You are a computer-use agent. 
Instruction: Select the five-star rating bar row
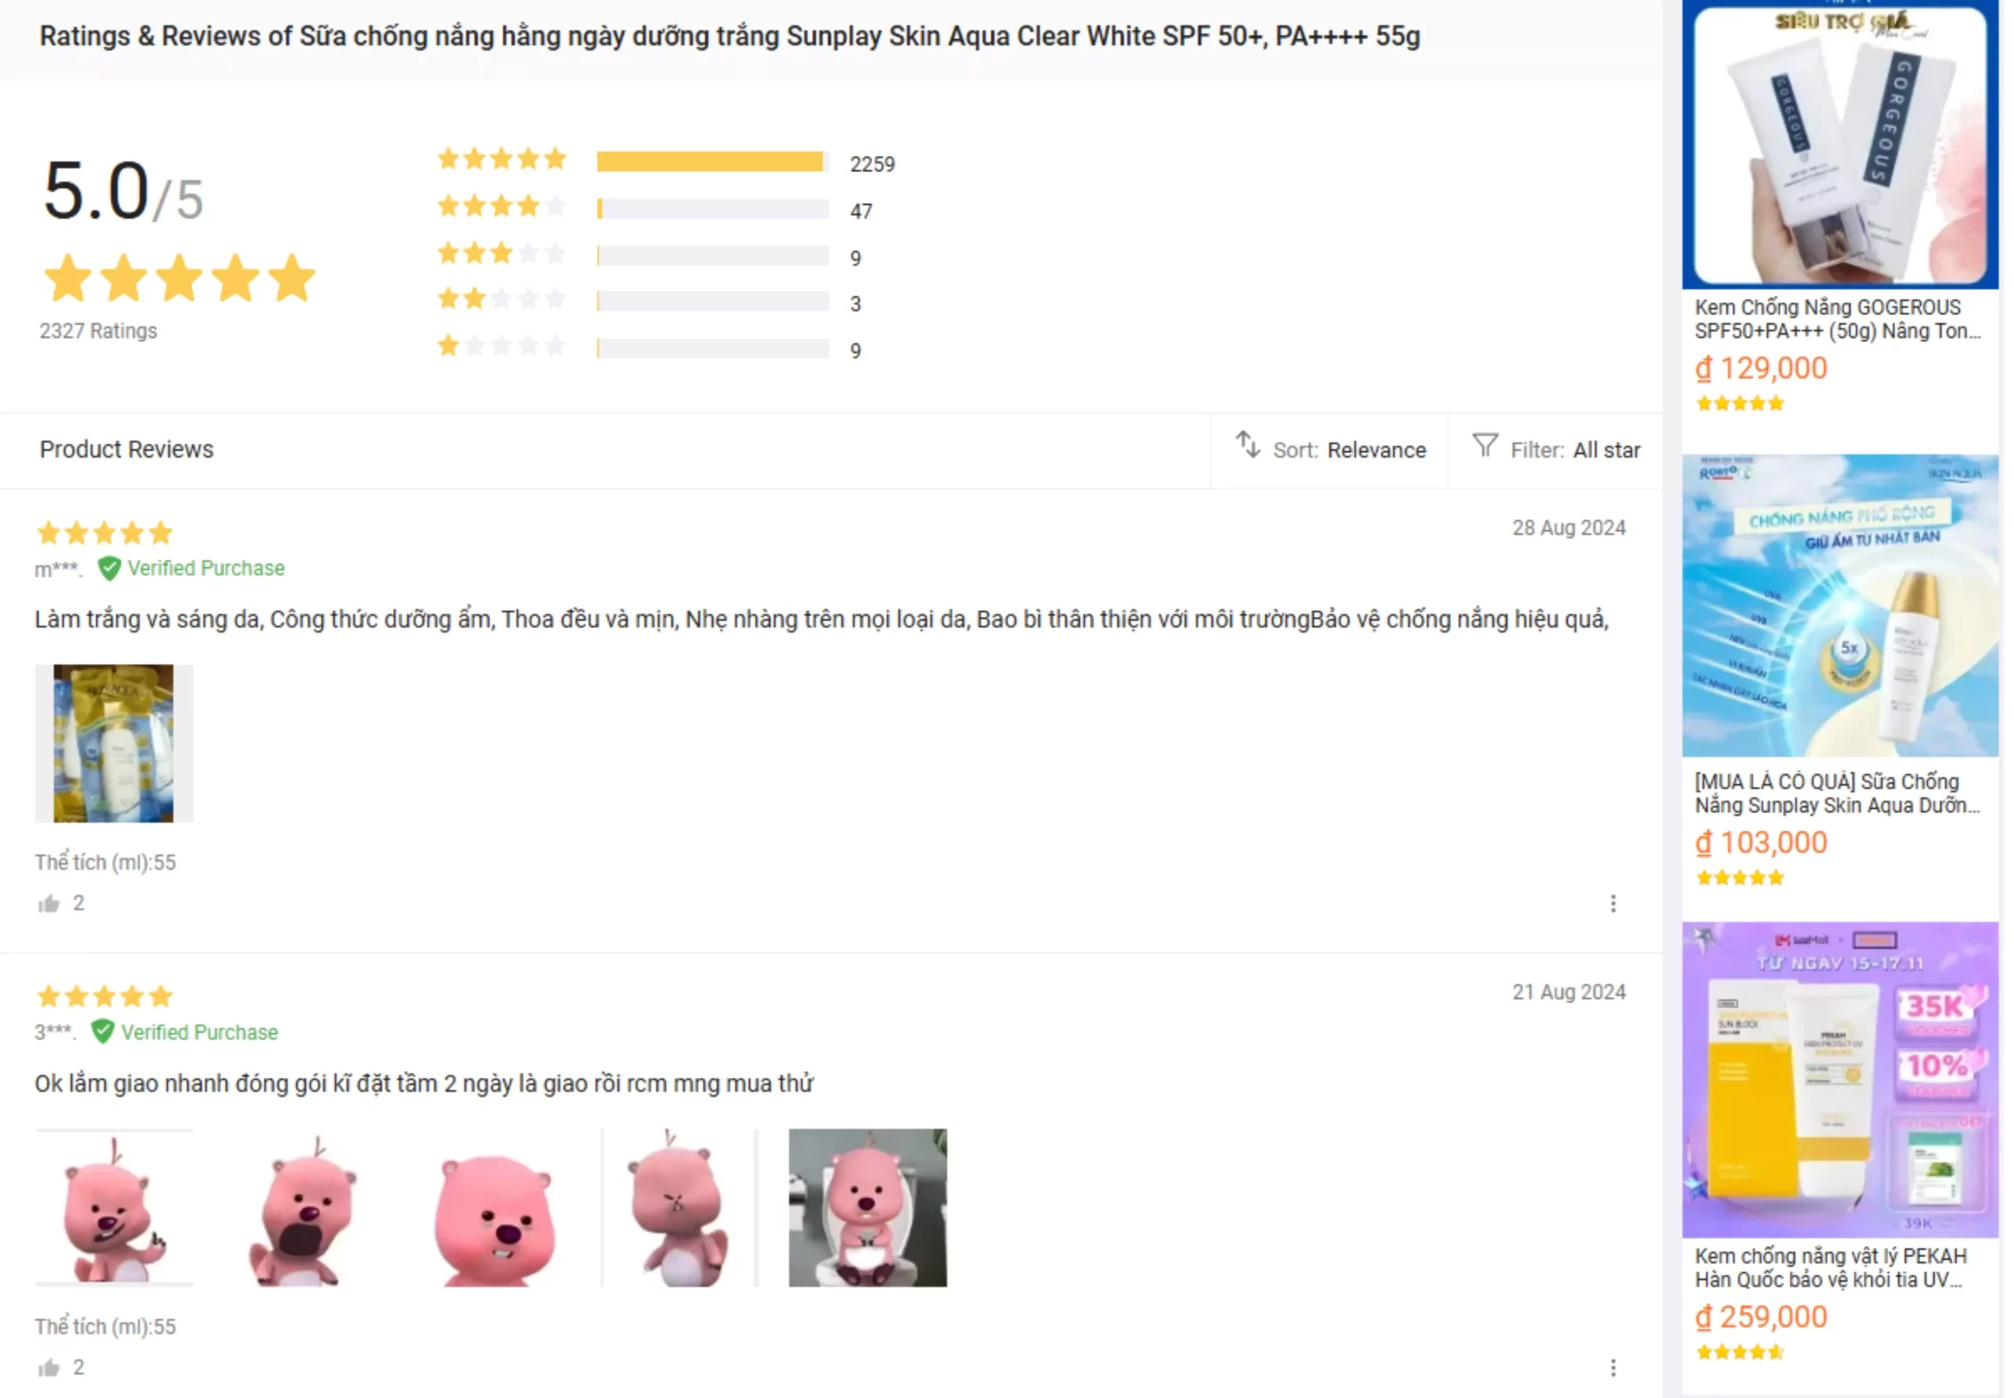tap(666, 162)
